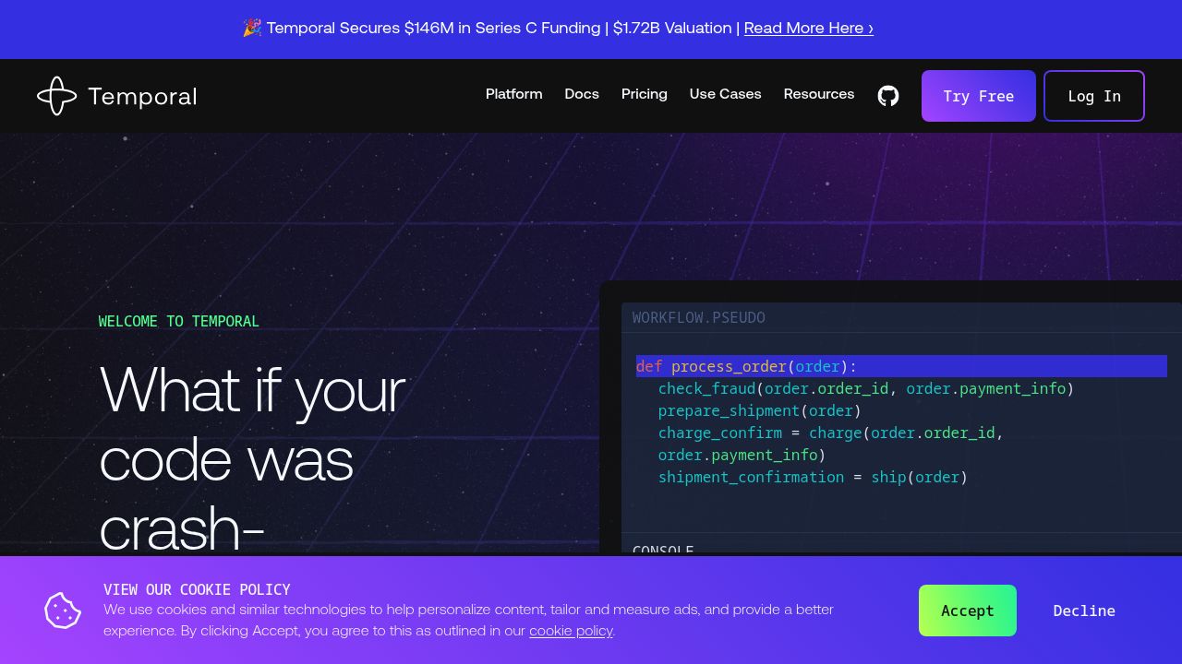Open the Use Cases menu
The width and height of the screenshot is (1182, 664).
click(726, 94)
